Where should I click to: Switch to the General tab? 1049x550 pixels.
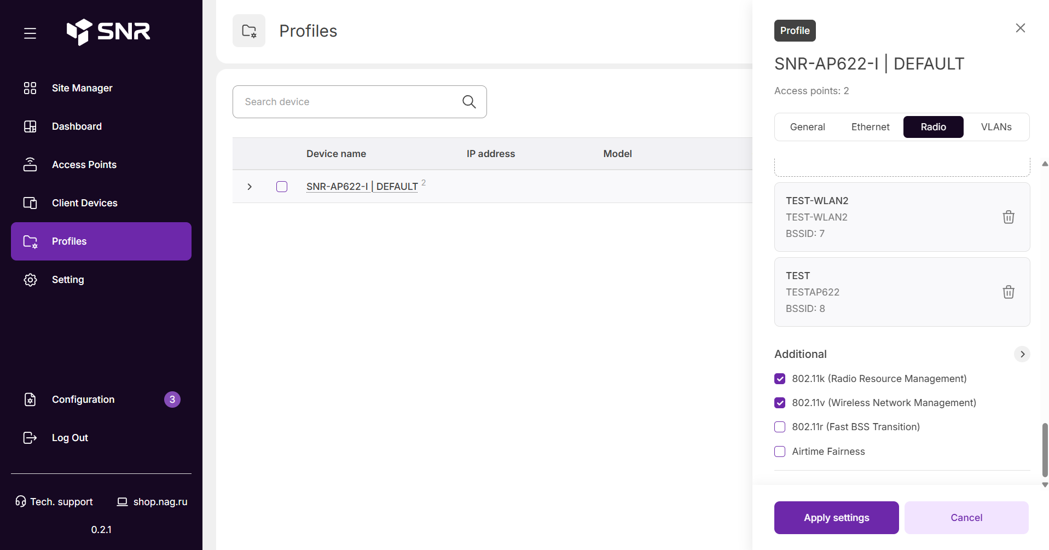pos(807,127)
